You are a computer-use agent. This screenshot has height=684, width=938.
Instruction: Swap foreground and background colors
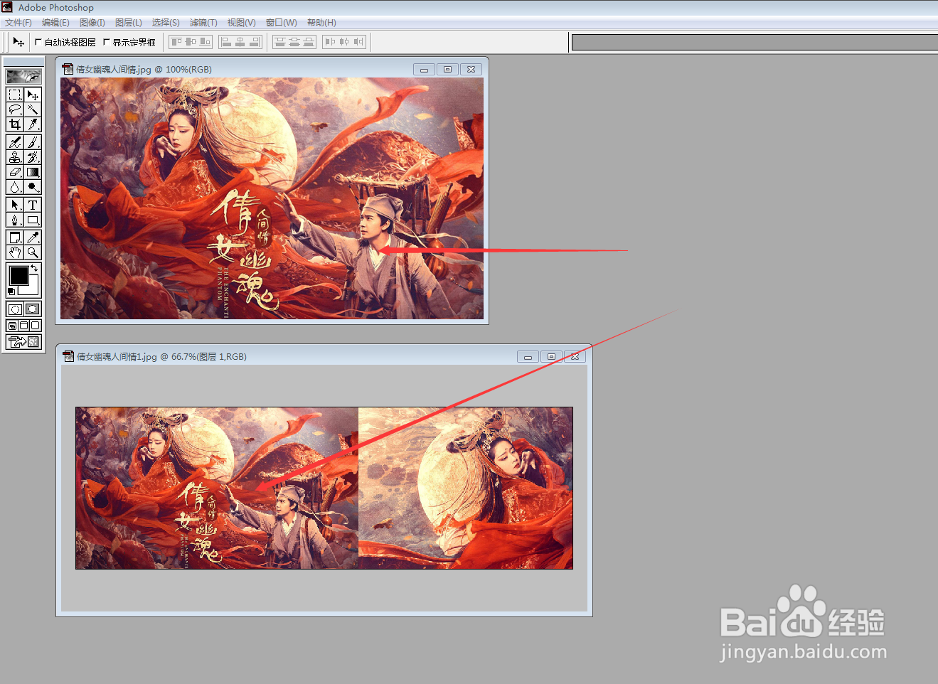click(x=34, y=268)
